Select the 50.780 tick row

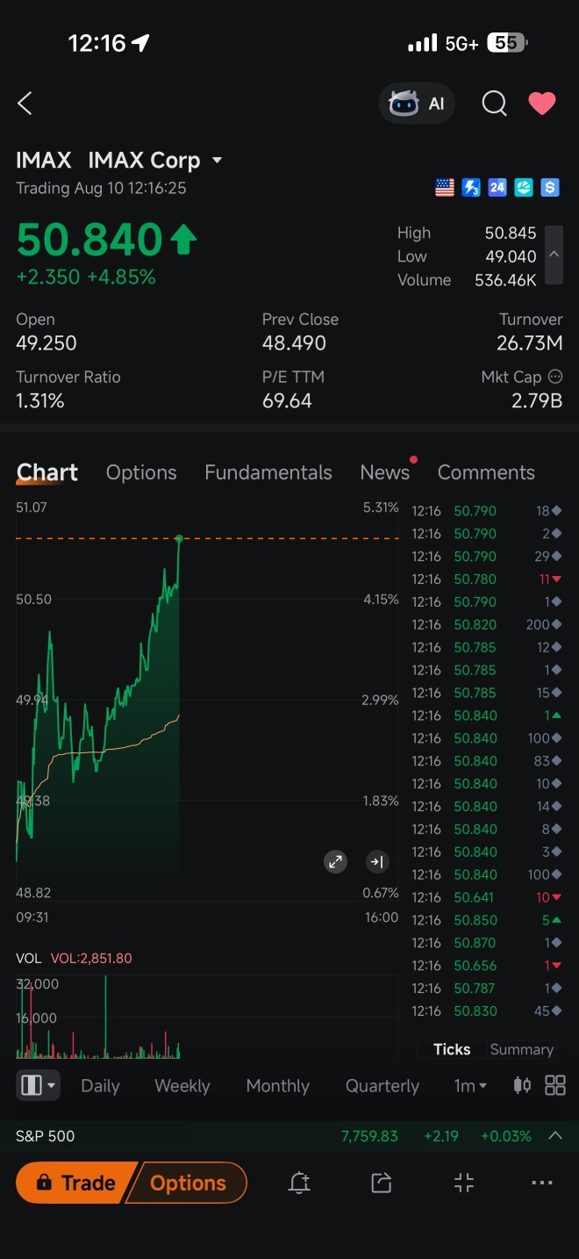pos(486,579)
